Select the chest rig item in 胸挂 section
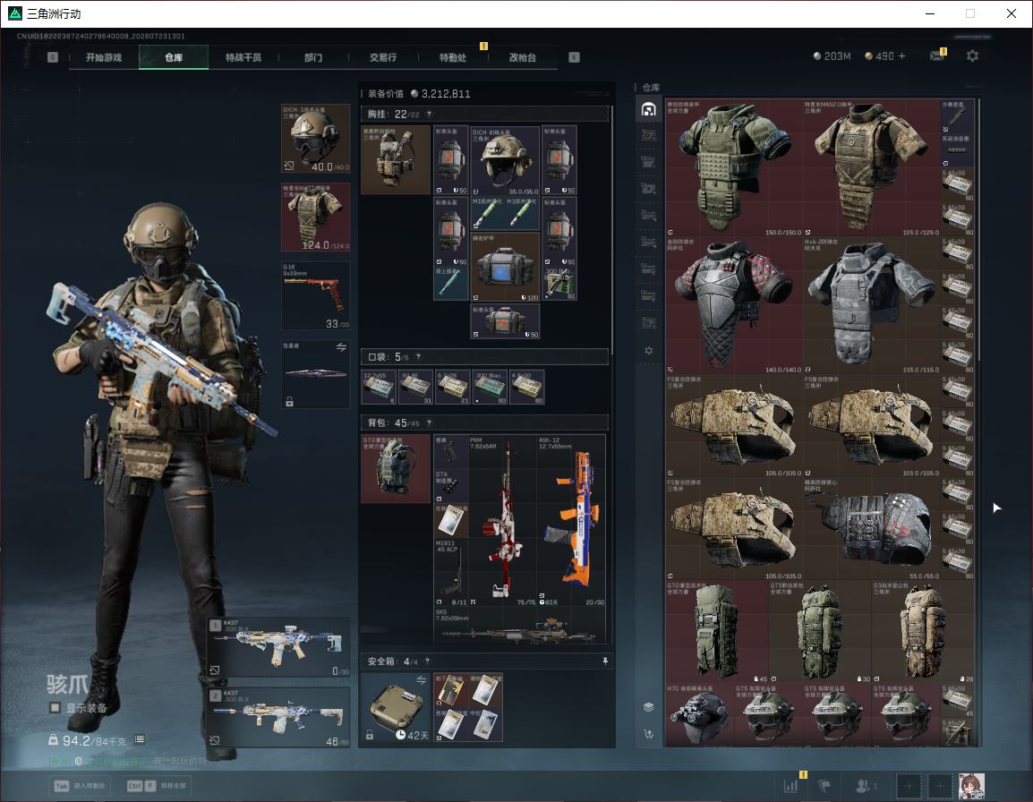This screenshot has width=1033, height=802. point(396,159)
